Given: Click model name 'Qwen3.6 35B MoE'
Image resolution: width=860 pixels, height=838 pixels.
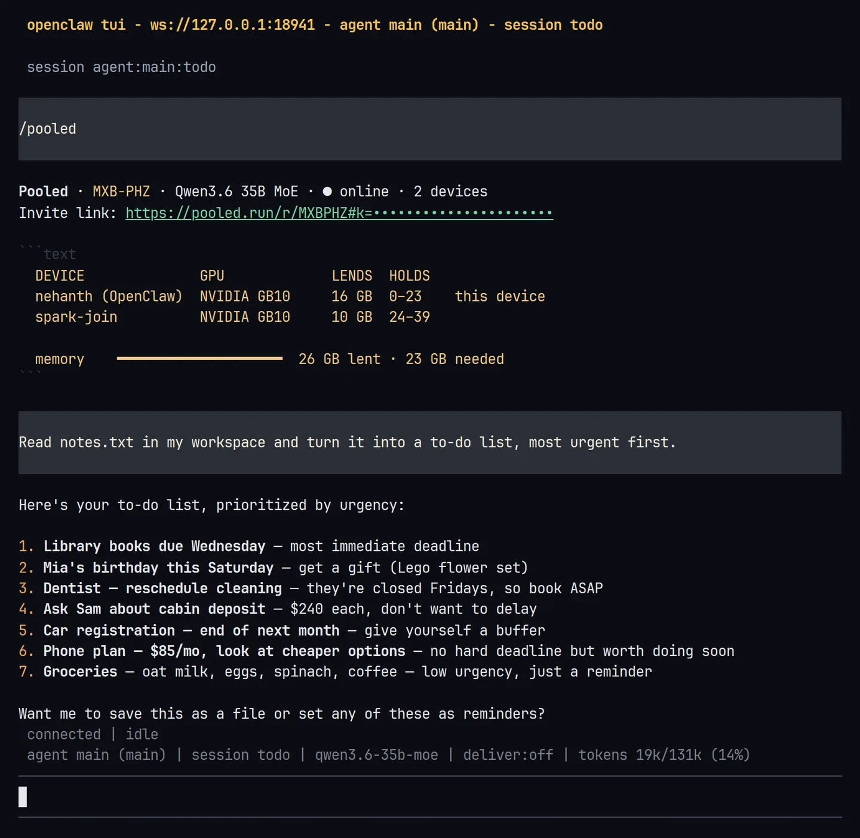Looking at the screenshot, I should click(x=236, y=192).
